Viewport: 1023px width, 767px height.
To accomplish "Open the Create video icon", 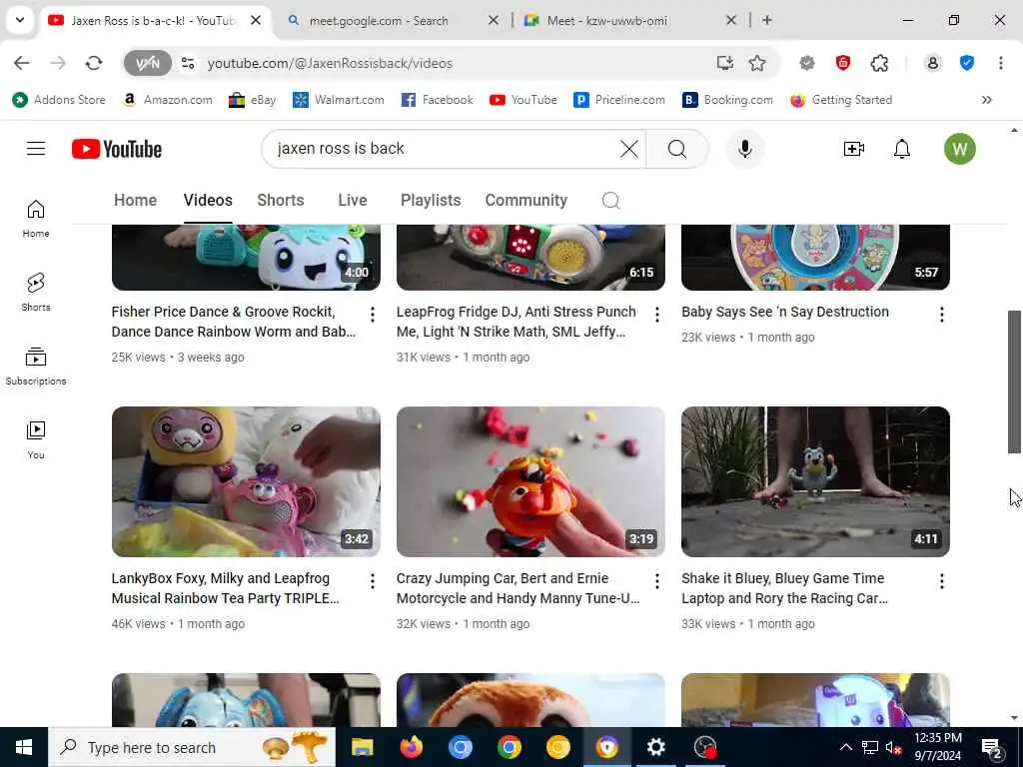I will pyautogui.click(x=853, y=149).
